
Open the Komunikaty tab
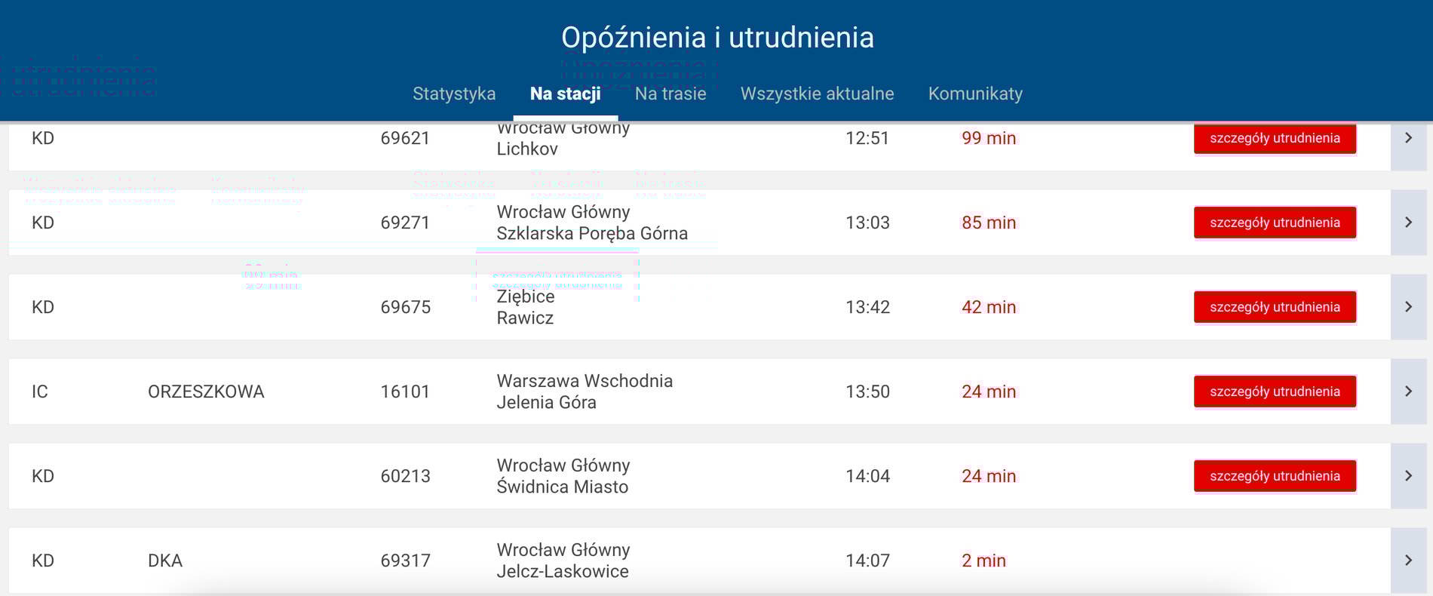[975, 94]
